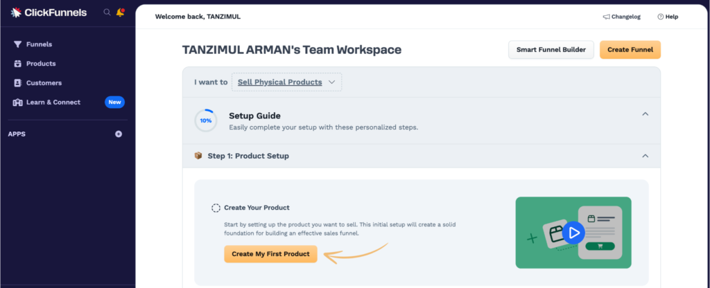710x288 pixels.
Task: Click the Create Your Product title
Action: (x=257, y=208)
